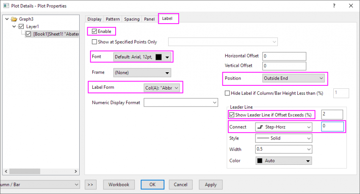Viewport: 360px width, 194px height.
Task: Enable Hide Label if Column/Bar Height Less than
Action: click(227, 93)
